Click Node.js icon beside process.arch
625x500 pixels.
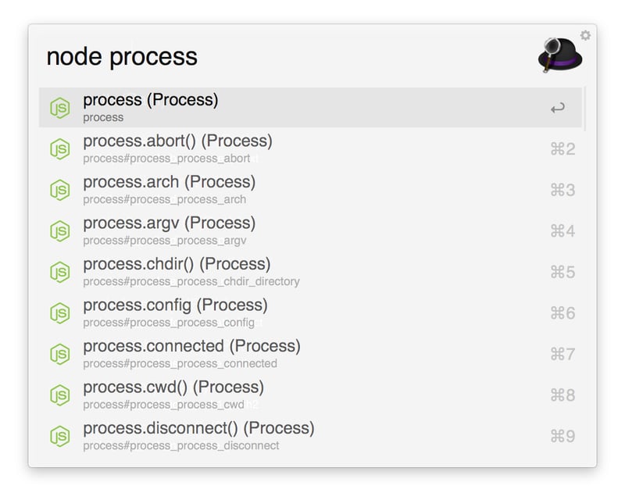[x=60, y=190]
